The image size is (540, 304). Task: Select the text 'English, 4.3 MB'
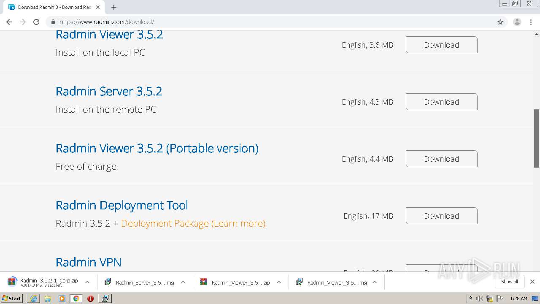(367, 102)
